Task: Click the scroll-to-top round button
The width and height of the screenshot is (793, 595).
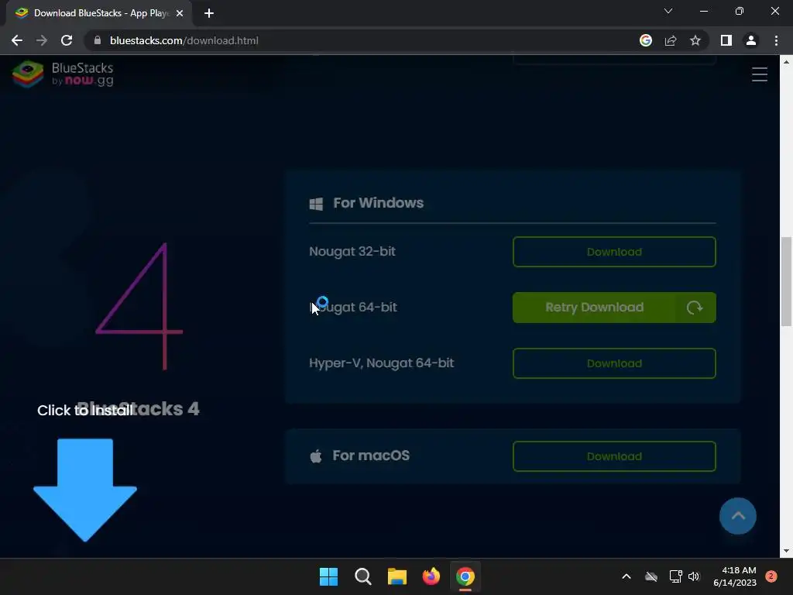Action: point(737,515)
